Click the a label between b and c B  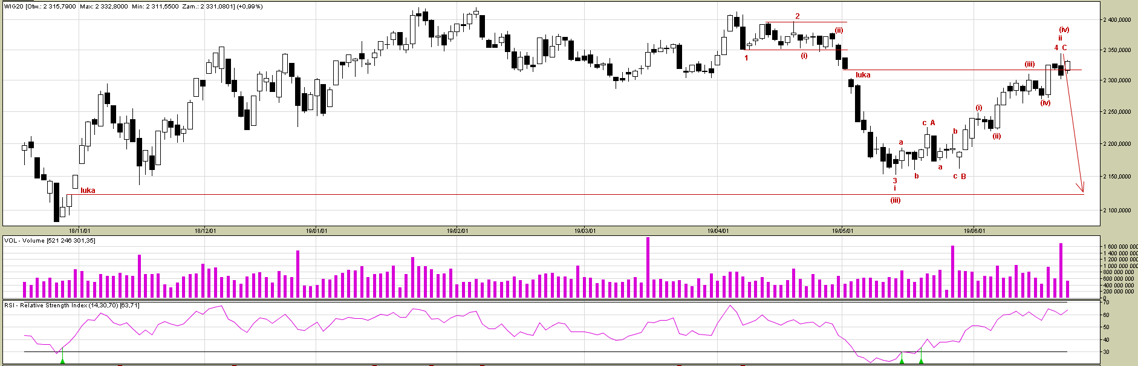point(940,167)
